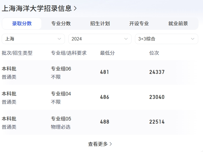Open the 3+3综合 subject type dropdown

pyautogui.click(x=166, y=39)
